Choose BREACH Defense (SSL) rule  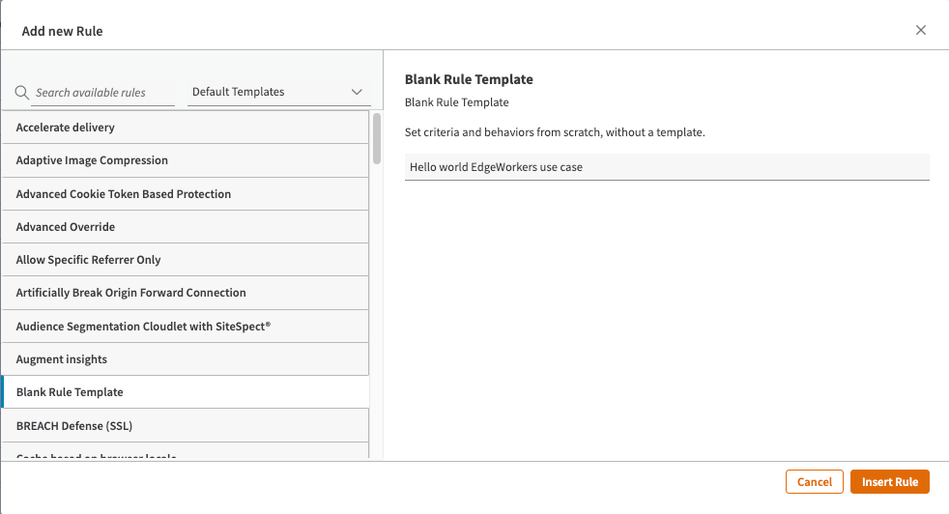pyautogui.click(x=185, y=425)
